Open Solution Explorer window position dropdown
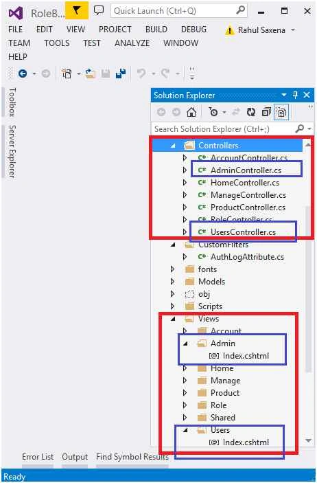 (x=284, y=95)
